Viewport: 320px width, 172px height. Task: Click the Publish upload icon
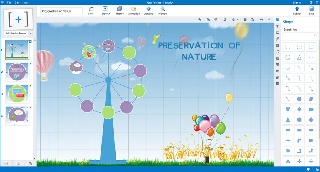[x=297, y=9]
